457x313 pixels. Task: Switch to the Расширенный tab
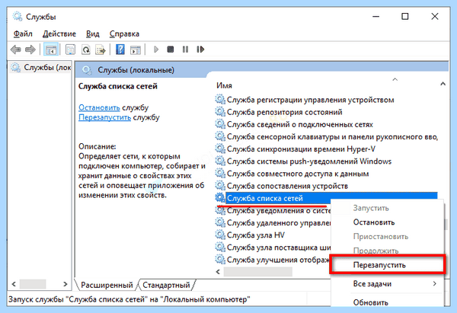107,285
